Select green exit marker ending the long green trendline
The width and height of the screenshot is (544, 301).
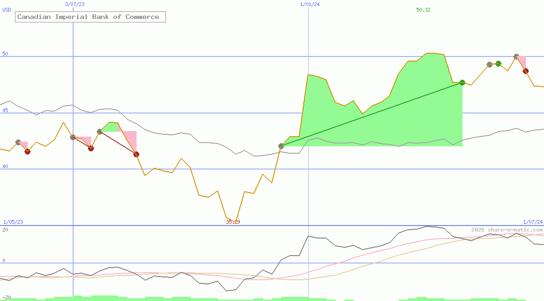pos(462,82)
